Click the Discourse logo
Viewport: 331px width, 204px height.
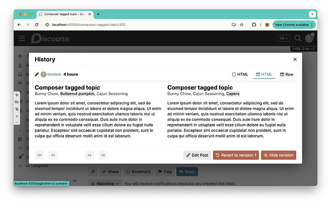[50, 39]
